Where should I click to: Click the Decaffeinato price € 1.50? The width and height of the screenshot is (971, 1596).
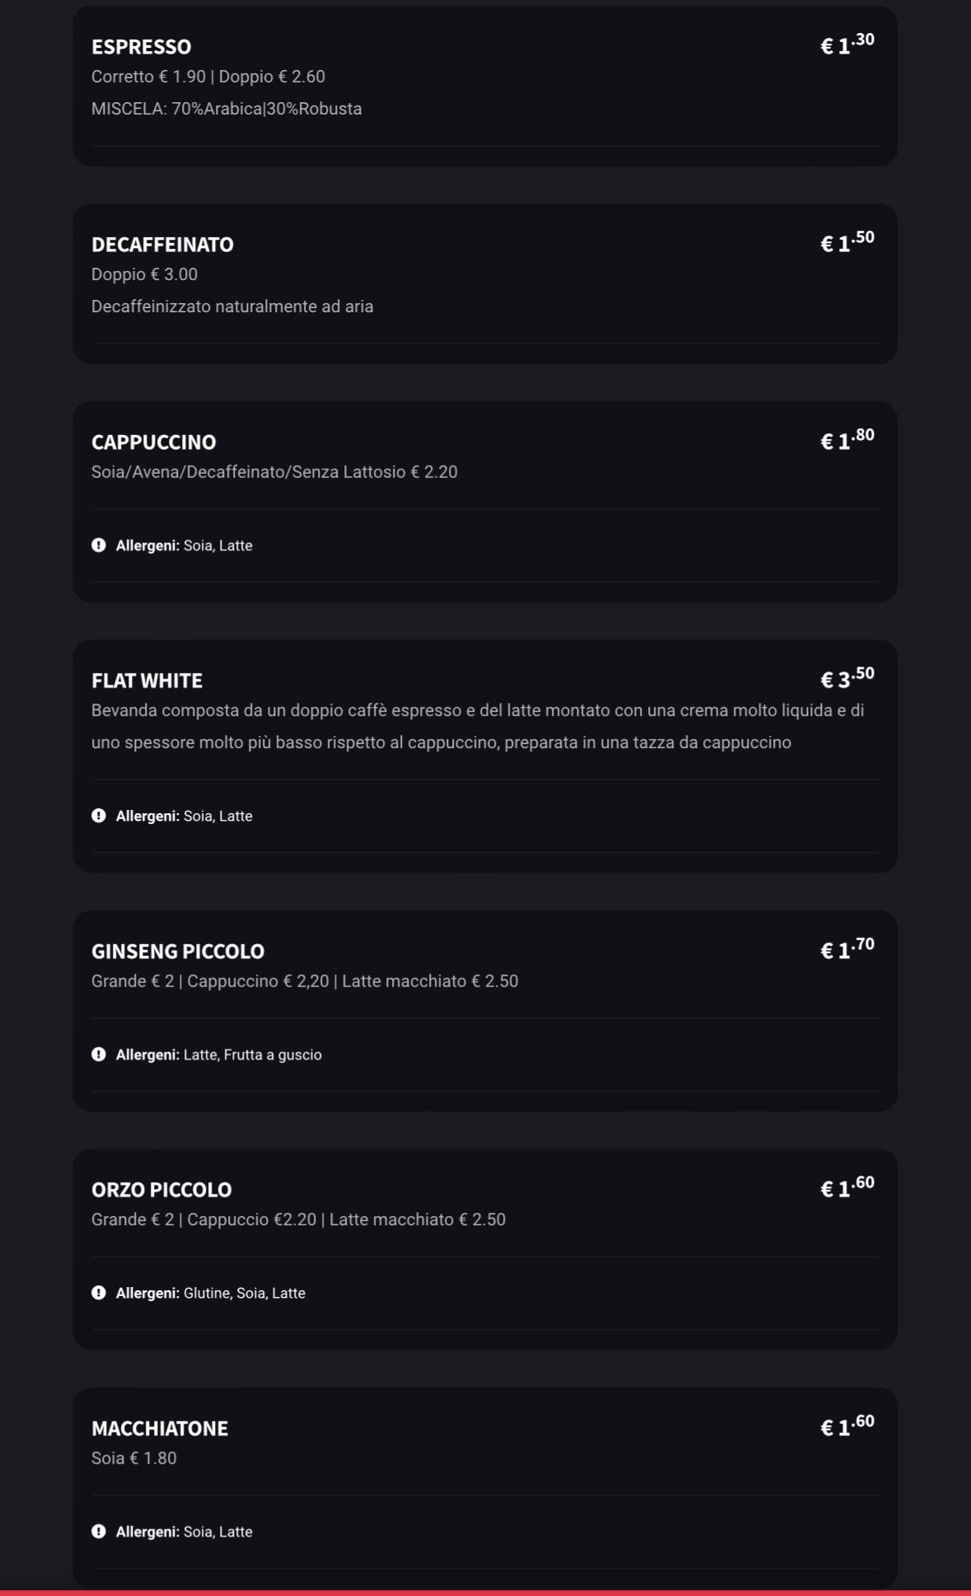tap(847, 242)
